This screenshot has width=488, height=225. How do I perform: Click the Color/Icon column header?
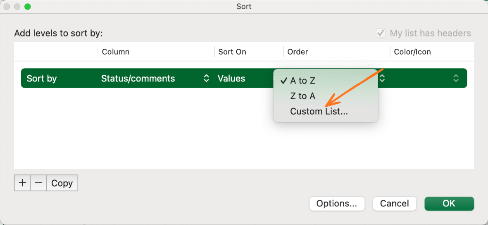coord(412,52)
